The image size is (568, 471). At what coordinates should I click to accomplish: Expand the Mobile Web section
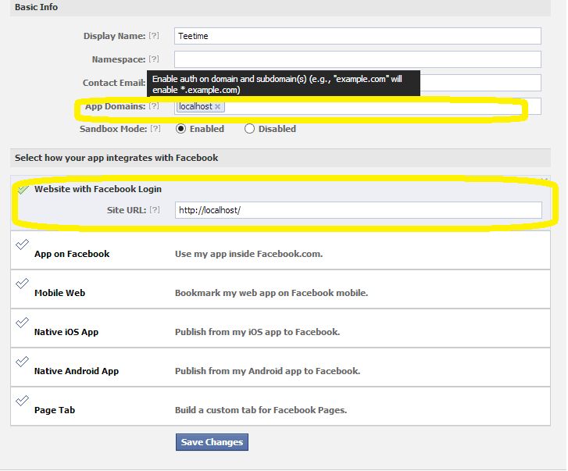280,289
